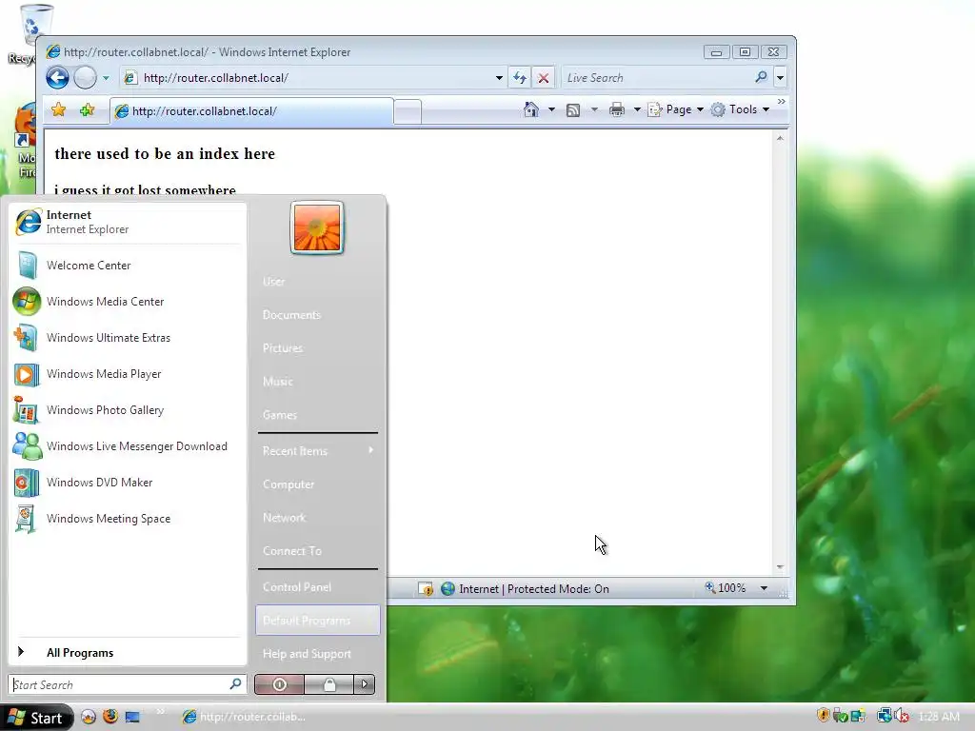Open the search provider options dropdown
Image resolution: width=975 pixels, height=731 pixels.
click(x=780, y=78)
